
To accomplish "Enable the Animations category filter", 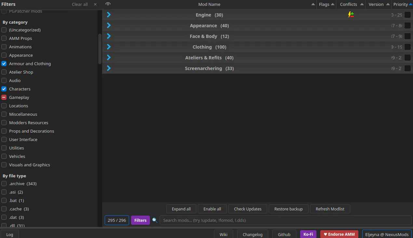I will tap(4, 47).
